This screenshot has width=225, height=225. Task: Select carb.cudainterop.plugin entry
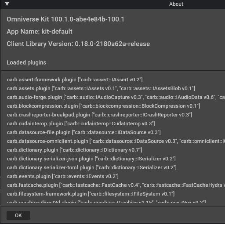tap(81, 123)
